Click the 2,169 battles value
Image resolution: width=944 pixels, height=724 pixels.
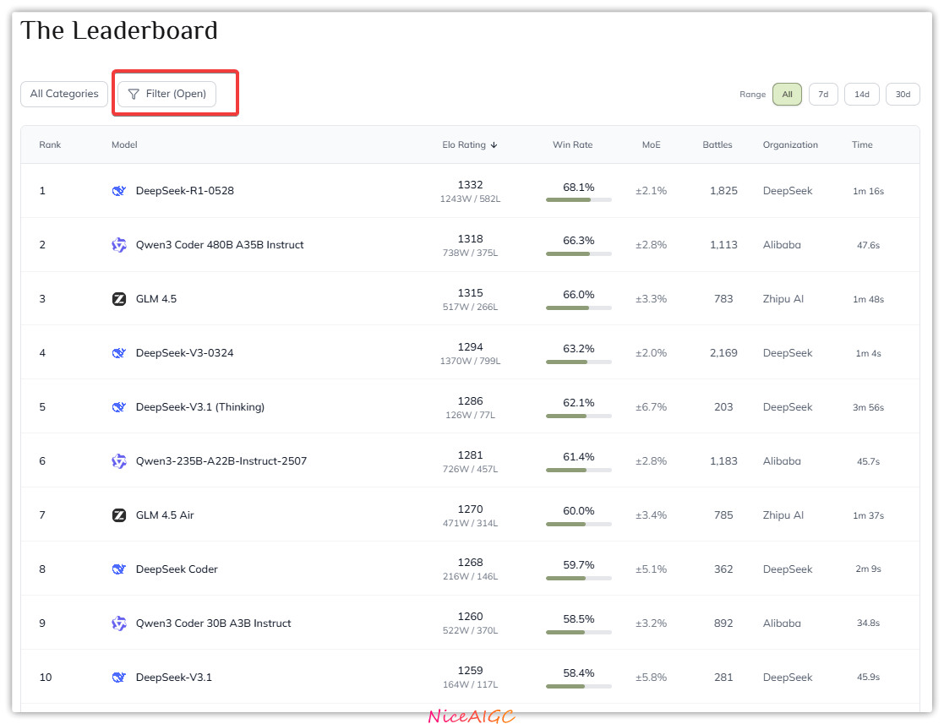(x=723, y=353)
